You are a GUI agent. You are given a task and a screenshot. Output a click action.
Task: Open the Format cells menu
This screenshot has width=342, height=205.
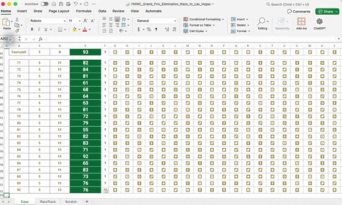(x=241, y=31)
